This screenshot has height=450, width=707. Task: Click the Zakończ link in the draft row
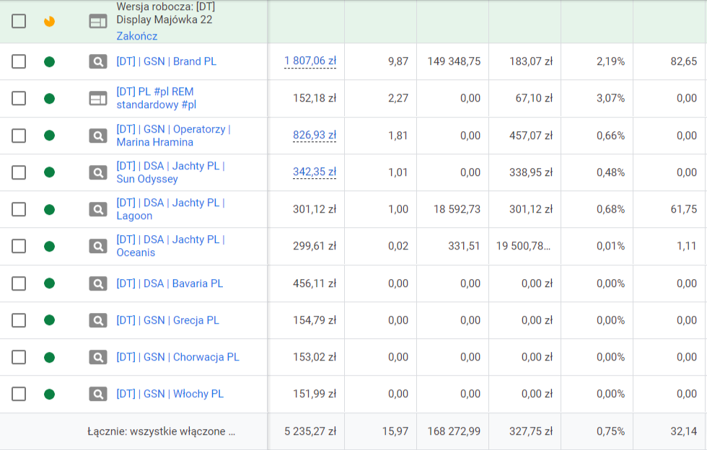point(136,36)
